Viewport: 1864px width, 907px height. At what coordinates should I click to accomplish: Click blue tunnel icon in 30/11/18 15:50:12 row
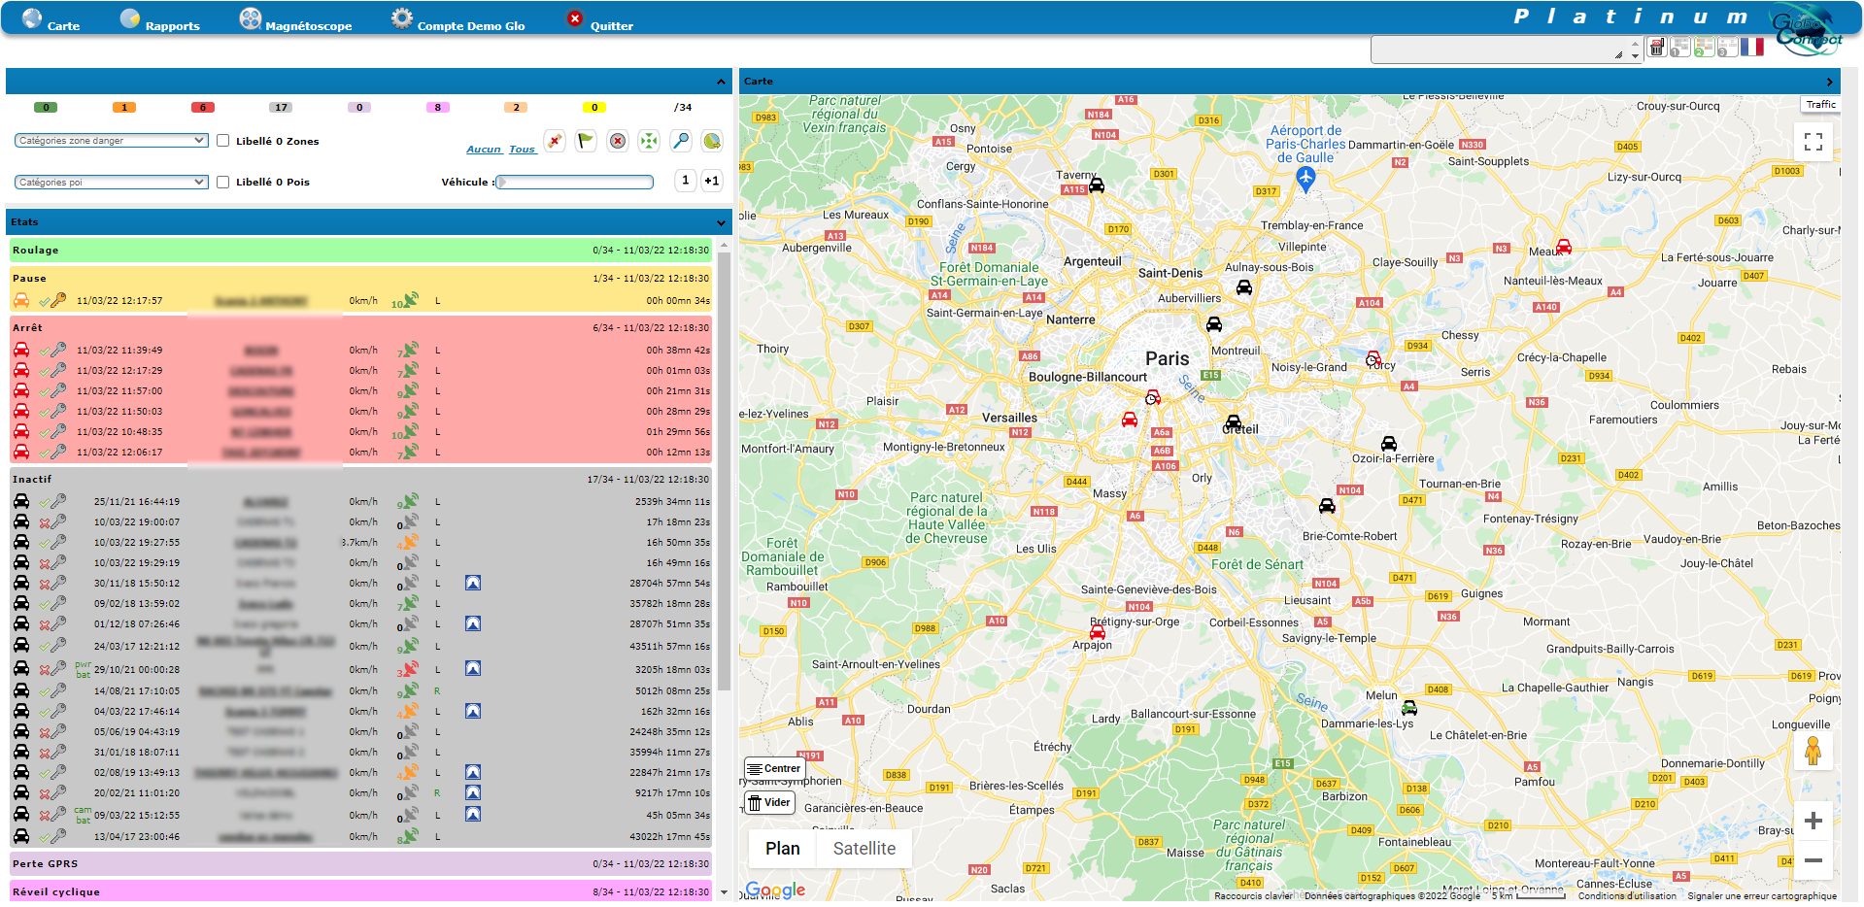(x=473, y=583)
